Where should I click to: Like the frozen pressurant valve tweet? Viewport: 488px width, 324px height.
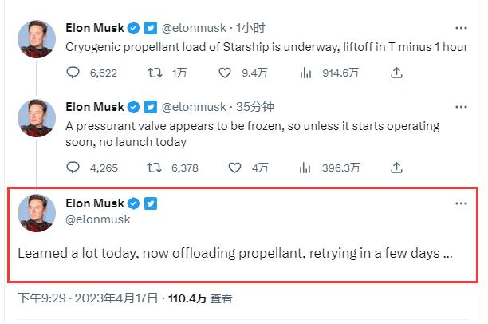pos(234,168)
